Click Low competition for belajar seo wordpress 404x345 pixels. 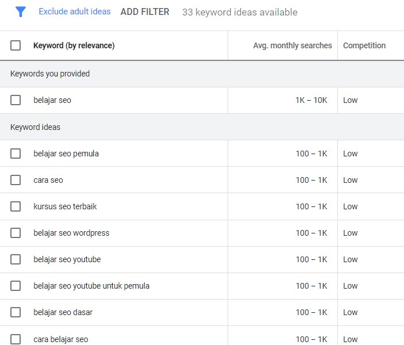tap(350, 233)
